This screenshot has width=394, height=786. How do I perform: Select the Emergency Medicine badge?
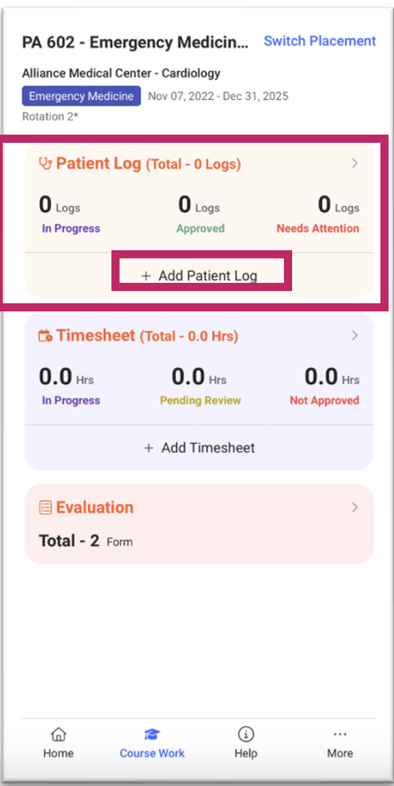(x=82, y=97)
